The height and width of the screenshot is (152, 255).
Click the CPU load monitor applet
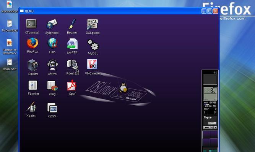[210, 93]
